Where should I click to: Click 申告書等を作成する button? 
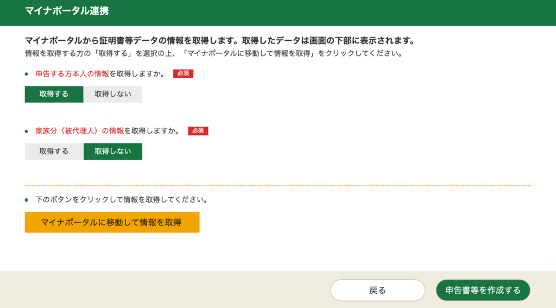pyautogui.click(x=483, y=290)
